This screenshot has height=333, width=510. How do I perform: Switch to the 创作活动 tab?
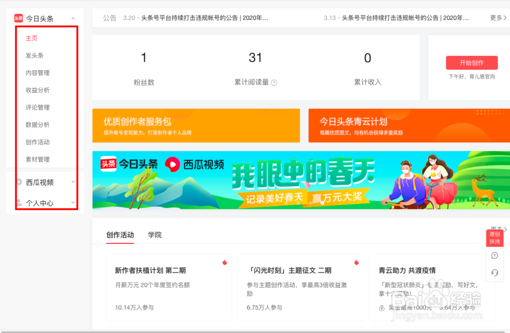(120, 235)
